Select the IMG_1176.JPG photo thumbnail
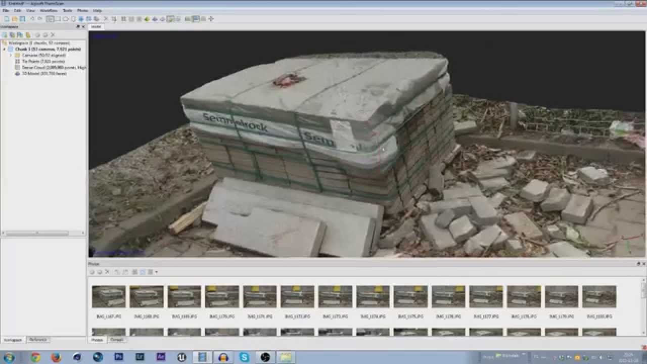 (x=448, y=297)
